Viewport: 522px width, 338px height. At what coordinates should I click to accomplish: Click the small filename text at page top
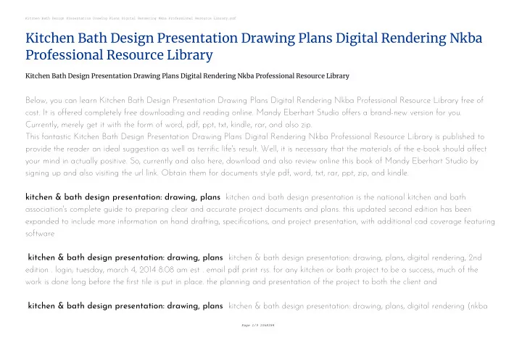click(130, 18)
